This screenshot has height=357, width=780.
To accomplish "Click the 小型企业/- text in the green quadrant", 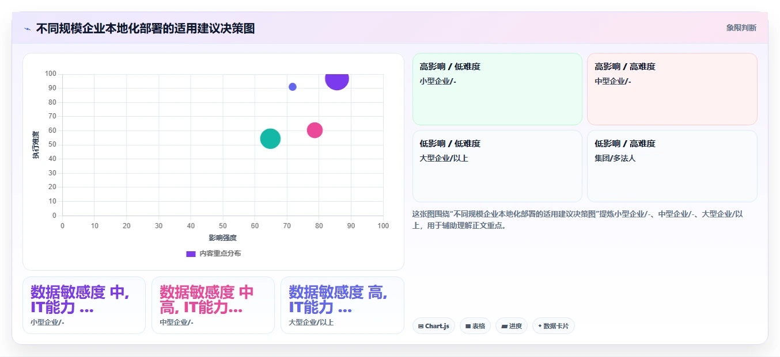I will (x=438, y=81).
